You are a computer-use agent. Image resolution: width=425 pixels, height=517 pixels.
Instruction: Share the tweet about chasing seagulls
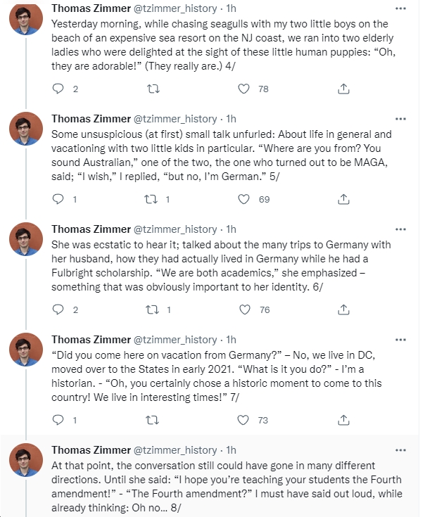click(x=343, y=89)
